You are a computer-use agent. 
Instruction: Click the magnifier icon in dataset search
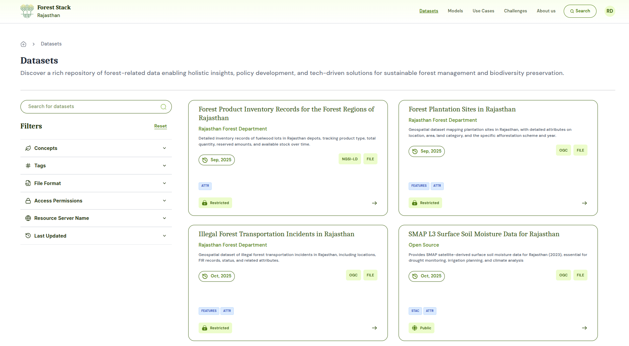pos(163,107)
